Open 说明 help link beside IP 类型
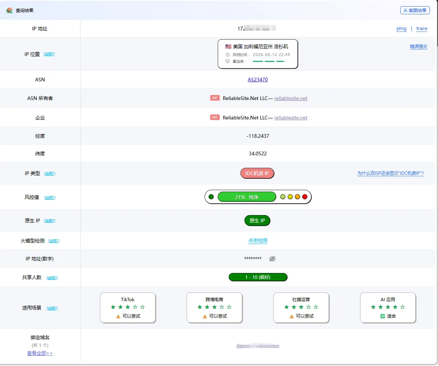The height and width of the screenshot is (366, 438). coord(49,174)
